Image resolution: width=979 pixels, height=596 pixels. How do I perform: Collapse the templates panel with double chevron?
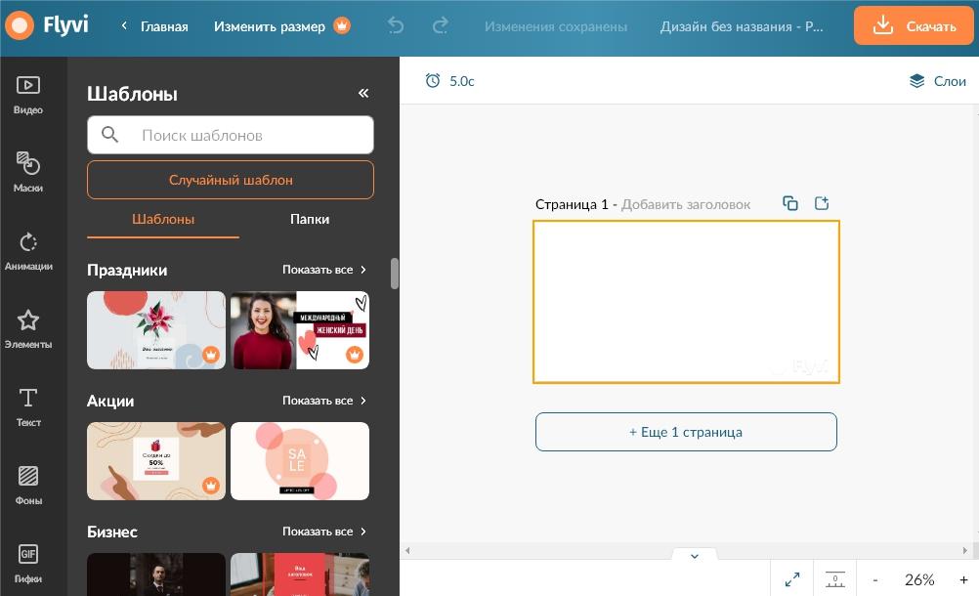(x=363, y=94)
